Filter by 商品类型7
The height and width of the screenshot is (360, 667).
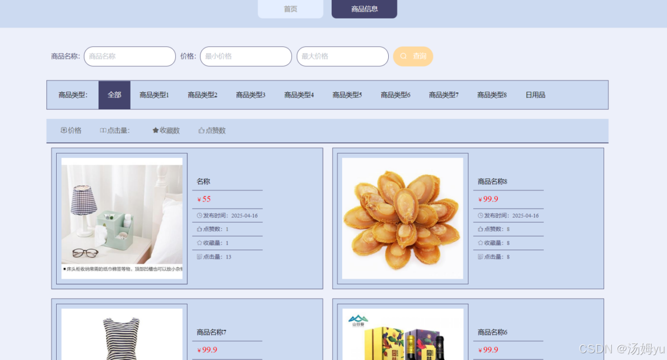point(443,95)
